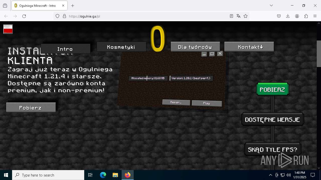Screen dimensions: 321x180
Task: Click the Repair... button in launcher preview
Action: (176, 102)
